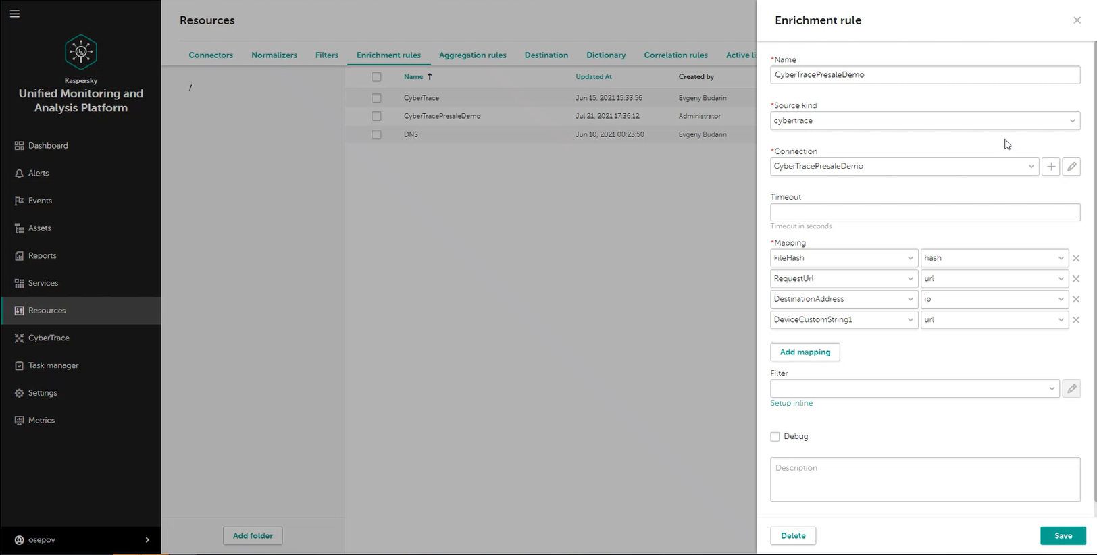Open the CyberTrace enrichment rule row
This screenshot has height=555, width=1097.
point(551,98)
